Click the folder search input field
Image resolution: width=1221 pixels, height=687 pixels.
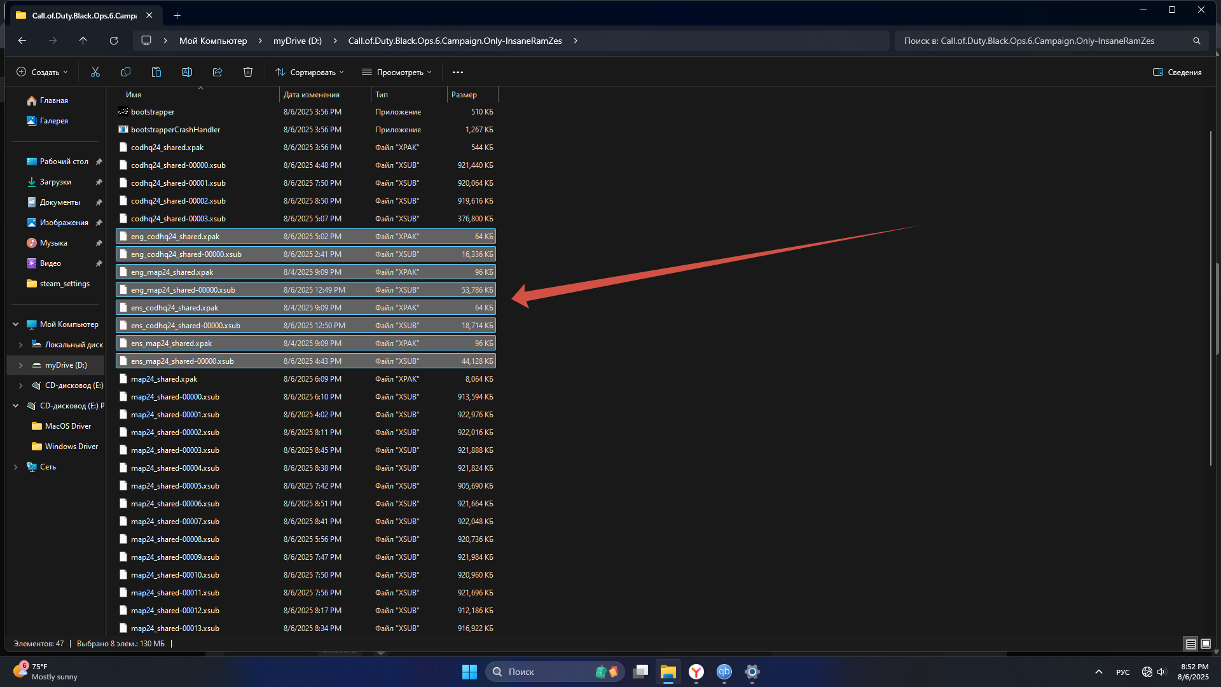coord(1043,41)
